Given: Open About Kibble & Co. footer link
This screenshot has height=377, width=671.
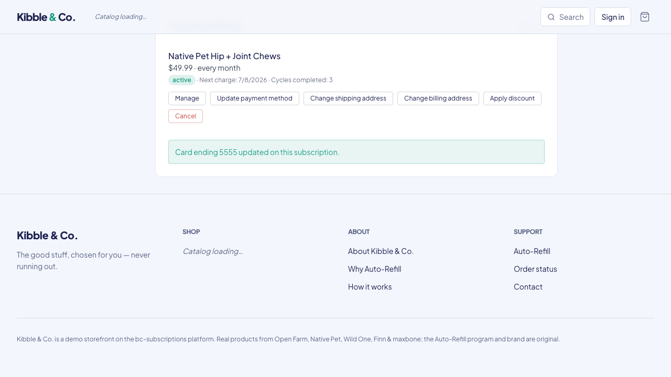Looking at the screenshot, I should [x=381, y=251].
